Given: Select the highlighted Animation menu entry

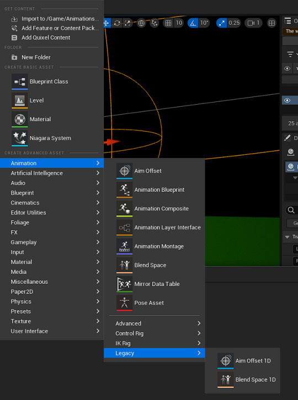Looking at the screenshot, I should coord(52,163).
